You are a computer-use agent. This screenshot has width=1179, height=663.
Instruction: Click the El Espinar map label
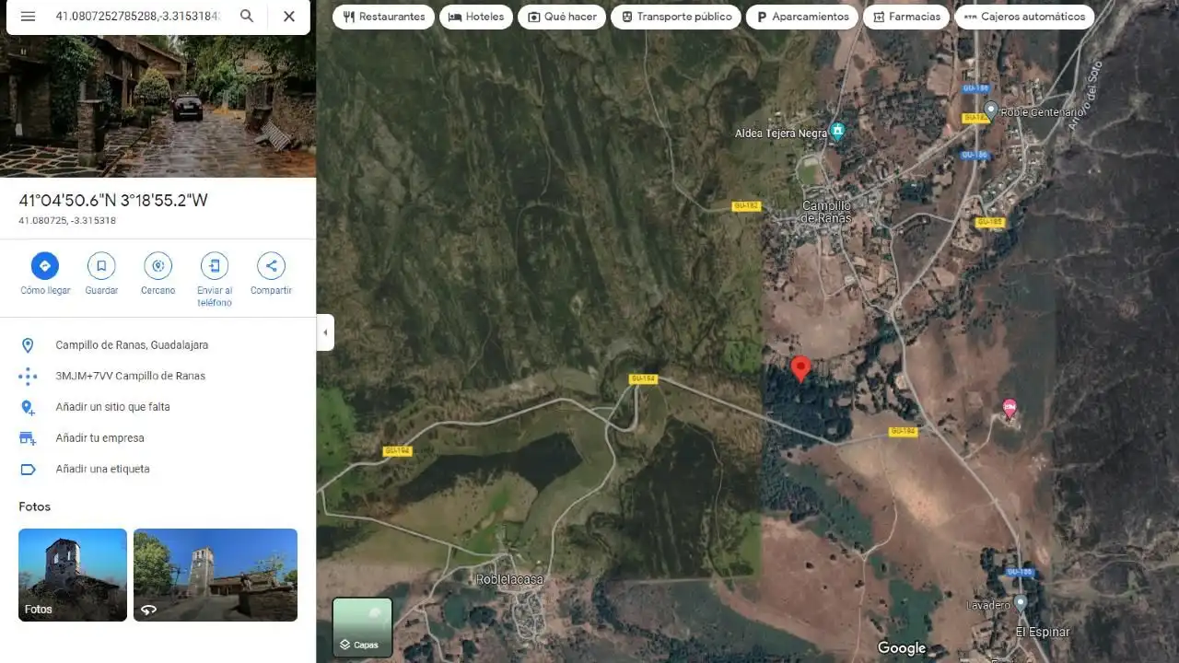pyautogui.click(x=1043, y=632)
